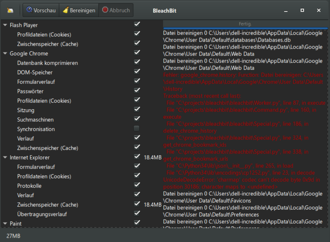Viewport: 330px width, 242px height.
Task: Click the magnifier icon on Vorschau
Action: click(x=30, y=10)
